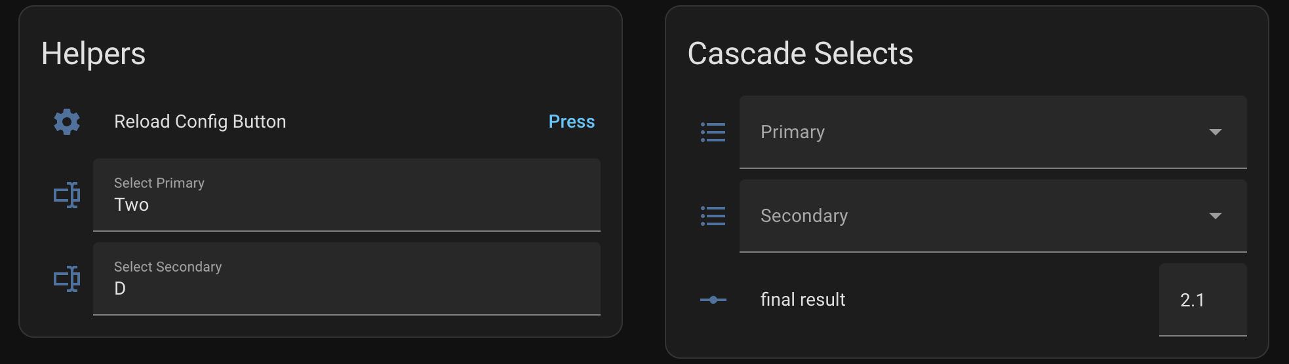1289x364 pixels.
Task: Click the final result number field
Action: pyautogui.click(x=1202, y=300)
